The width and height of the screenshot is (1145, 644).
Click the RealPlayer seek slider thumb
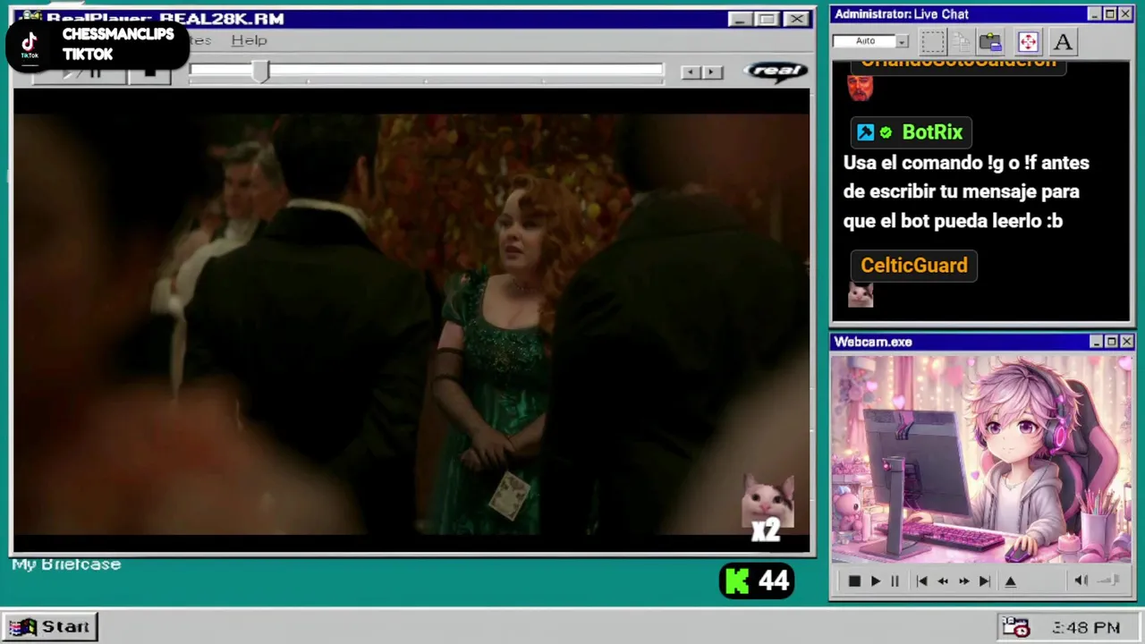pyautogui.click(x=260, y=72)
